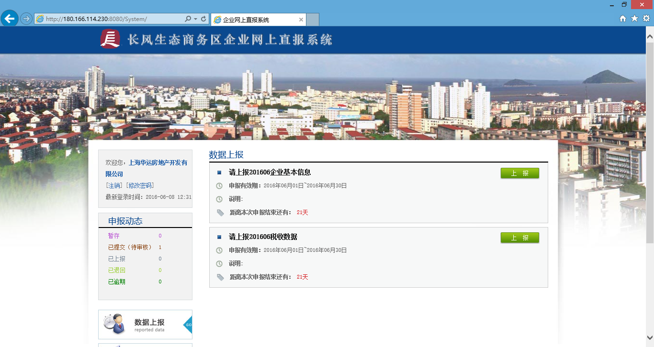Open a new blank browser tab
654x347 pixels.
[313, 20]
